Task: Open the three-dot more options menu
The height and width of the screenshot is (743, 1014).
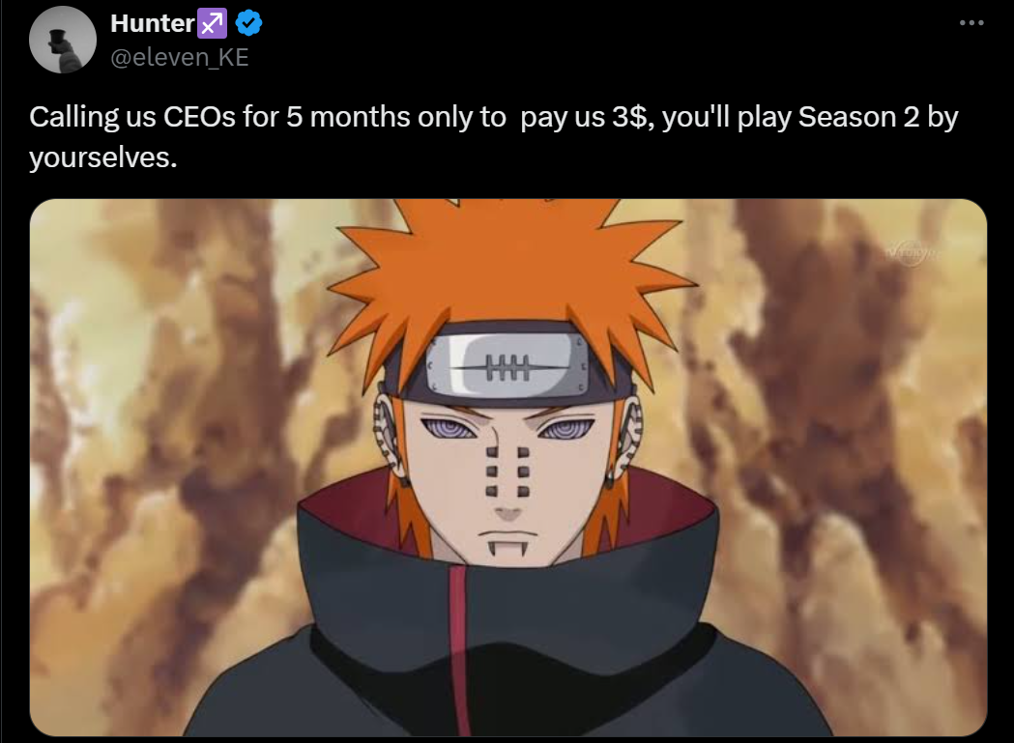Action: tap(971, 22)
